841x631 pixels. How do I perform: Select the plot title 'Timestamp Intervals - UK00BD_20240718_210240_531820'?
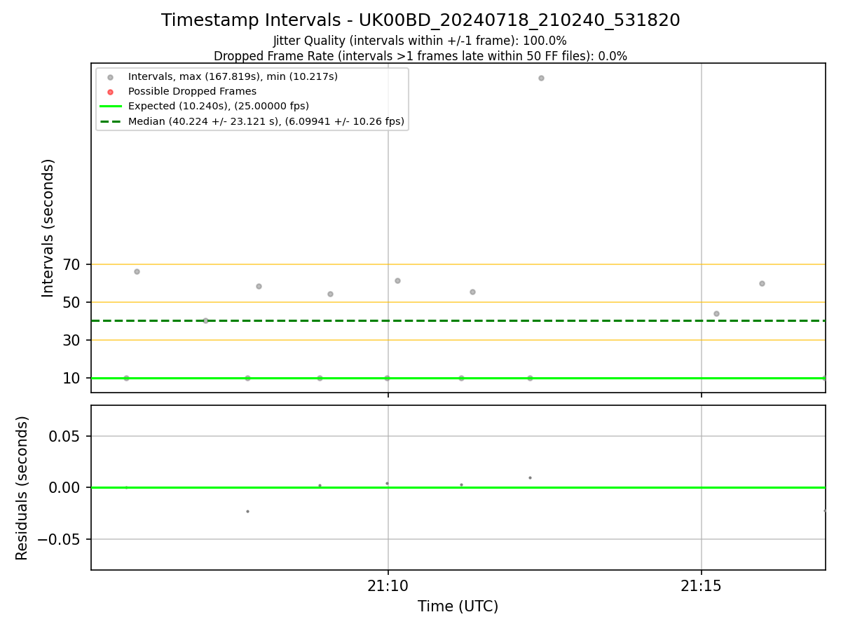(420, 20)
